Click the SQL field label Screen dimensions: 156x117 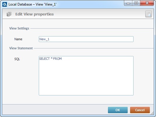tap(17, 59)
